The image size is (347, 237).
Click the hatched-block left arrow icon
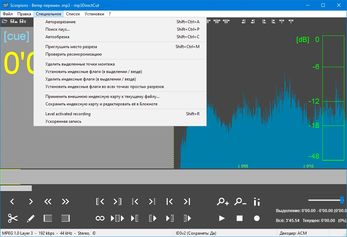point(100,202)
